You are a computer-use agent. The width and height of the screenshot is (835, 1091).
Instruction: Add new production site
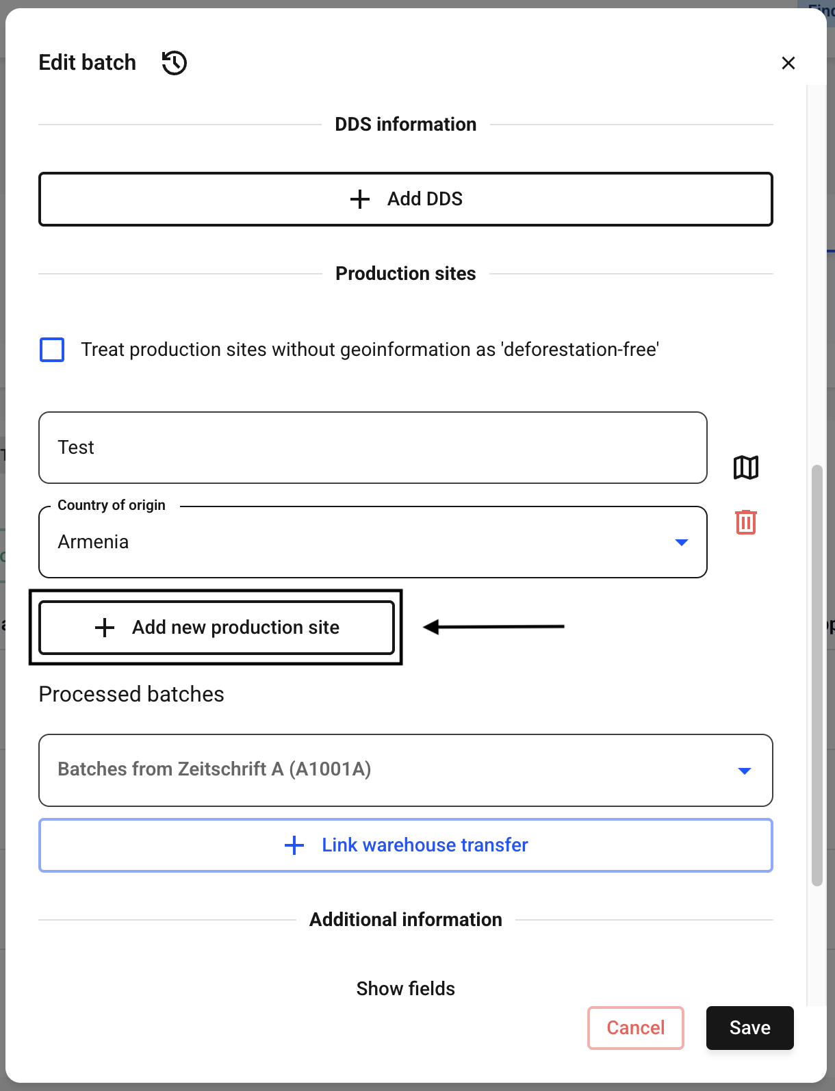coord(216,628)
